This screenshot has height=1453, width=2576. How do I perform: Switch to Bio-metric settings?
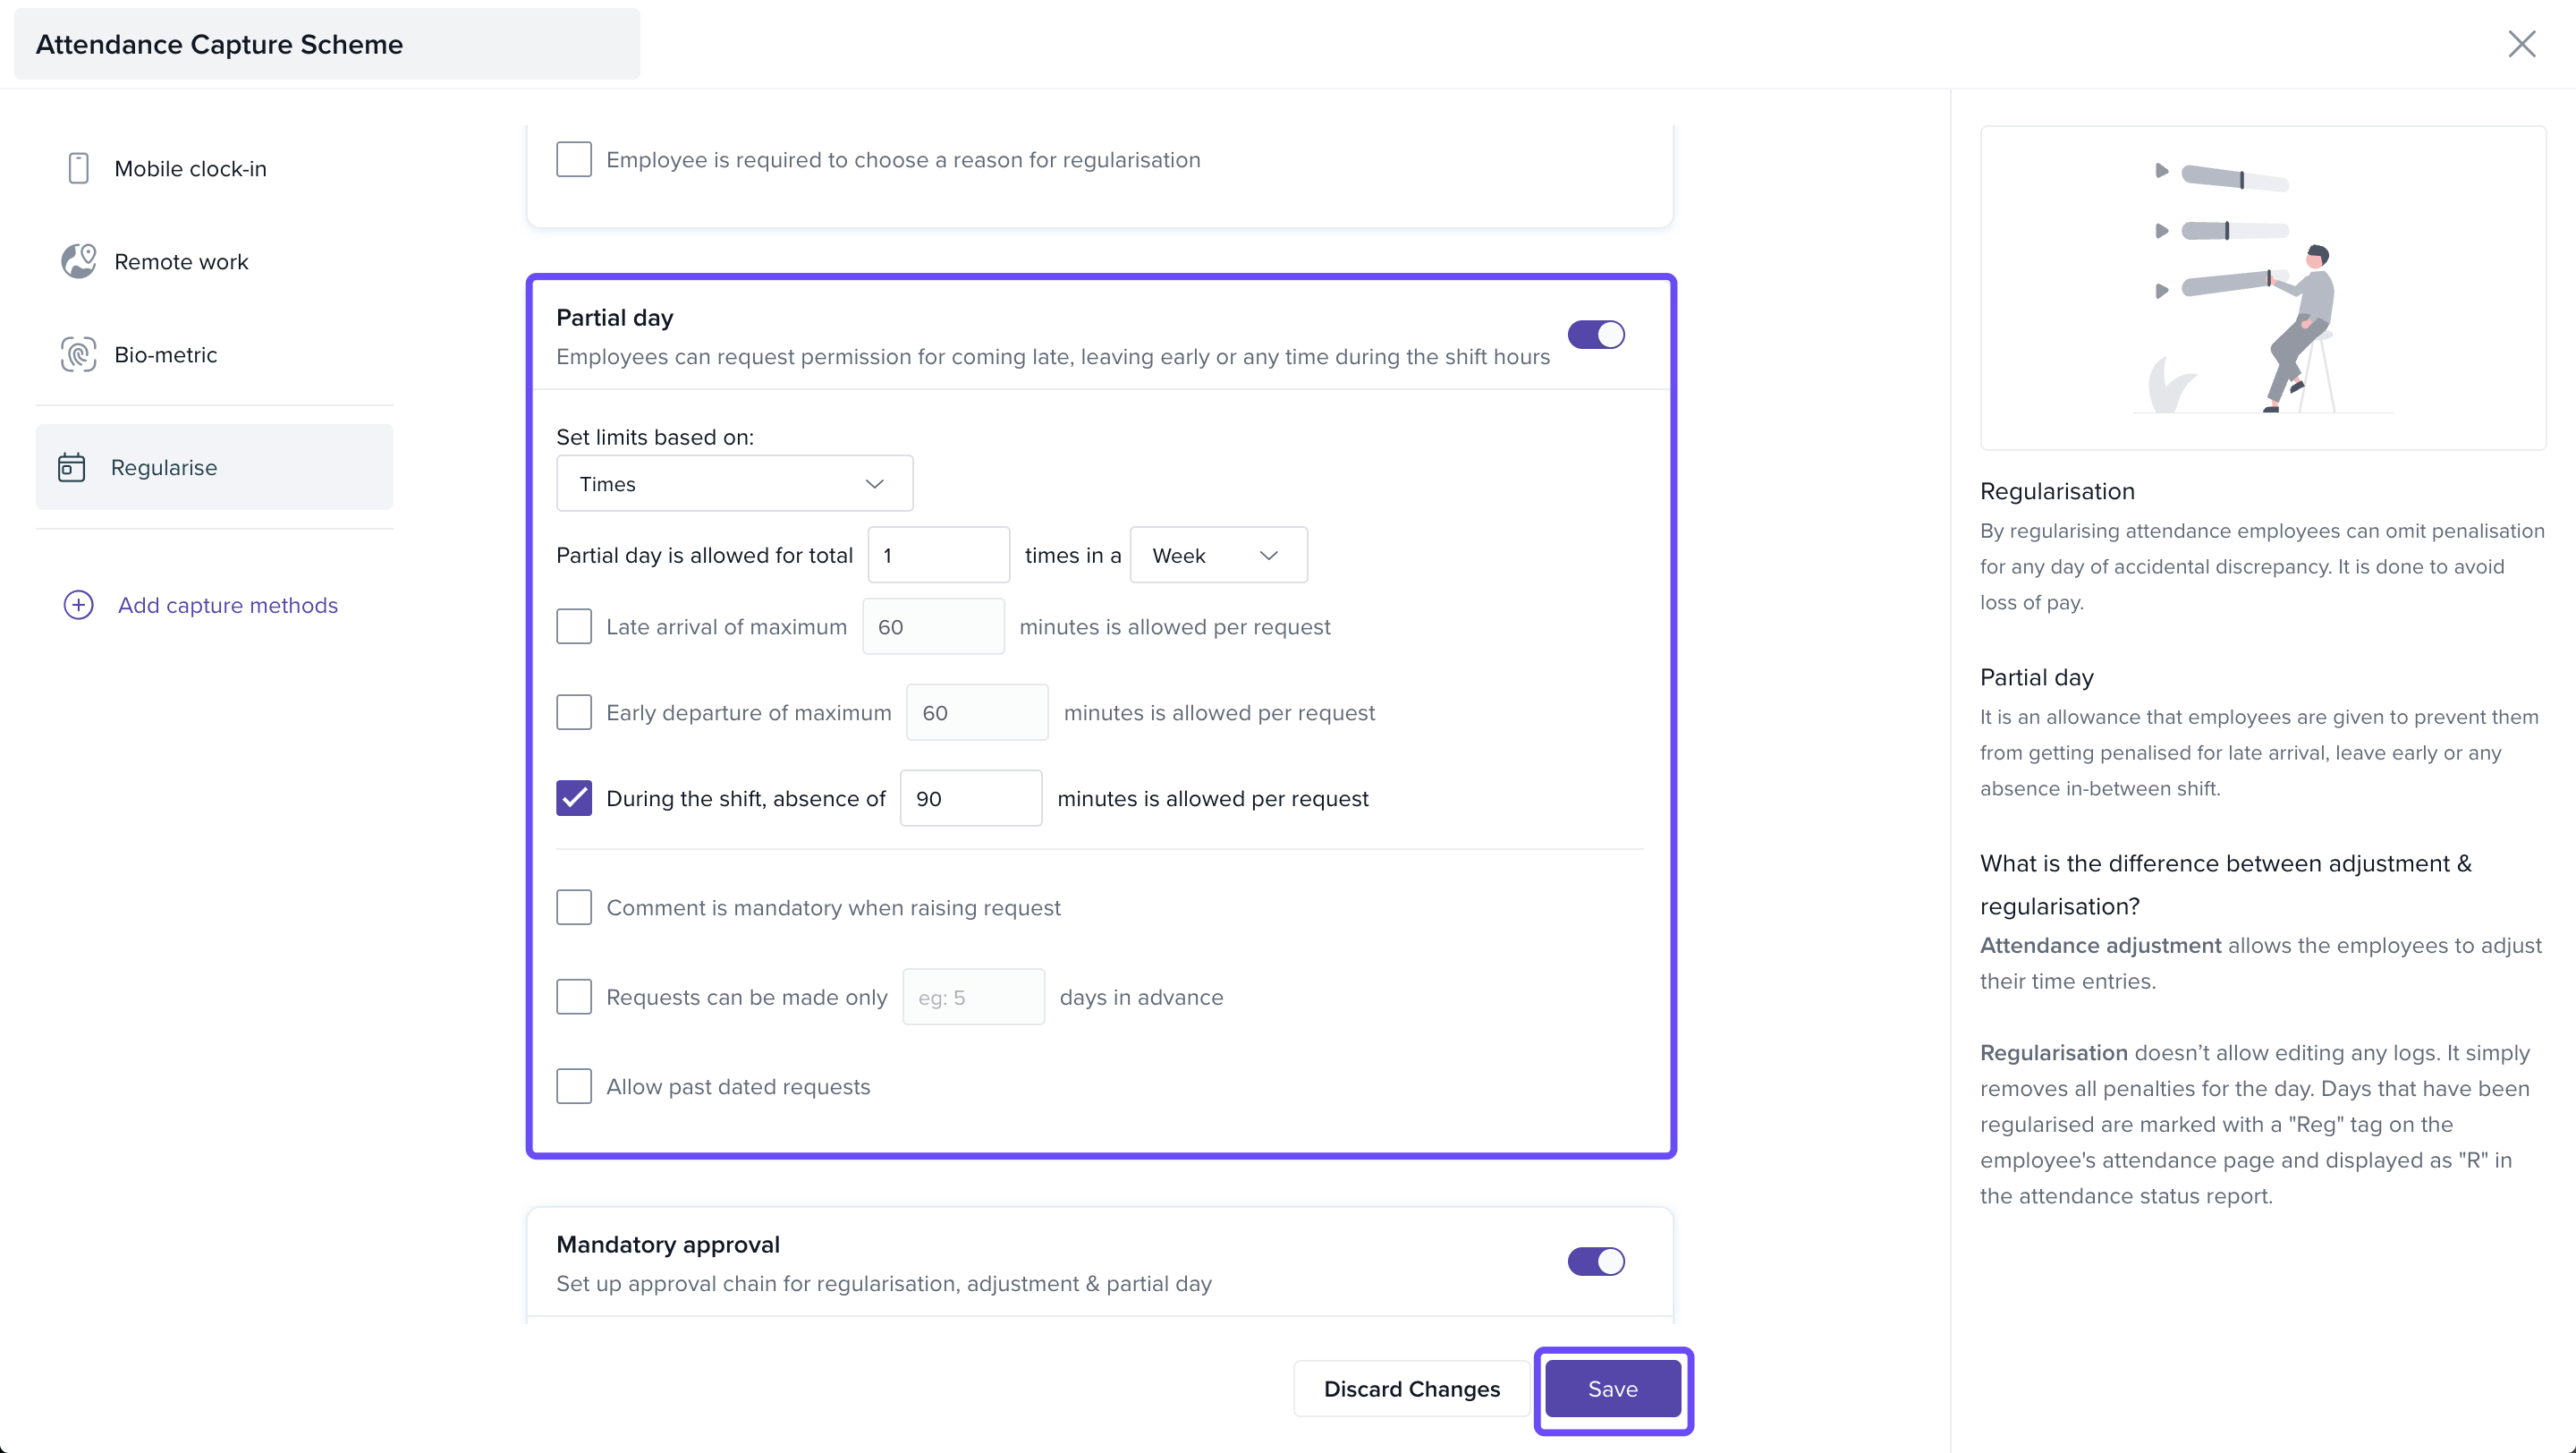point(166,355)
